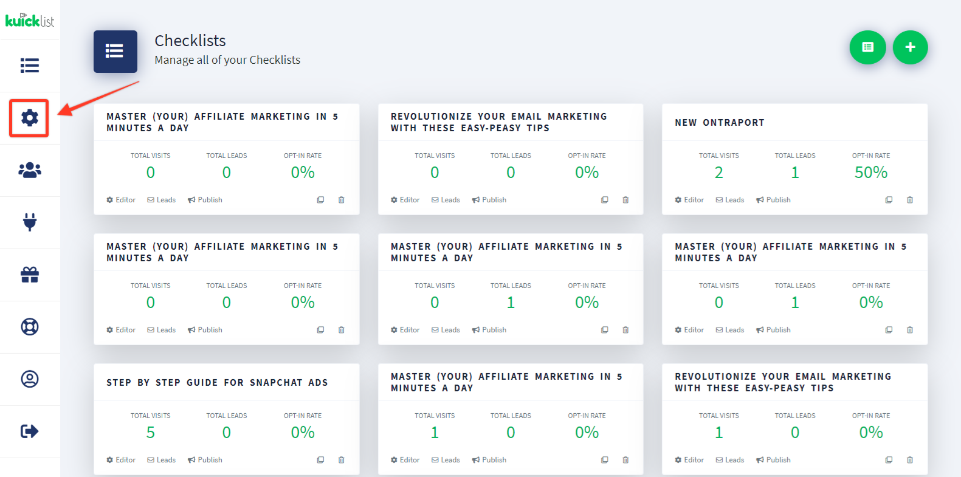Click the blue Checklists header icon
The height and width of the screenshot is (477, 961).
coord(115,52)
